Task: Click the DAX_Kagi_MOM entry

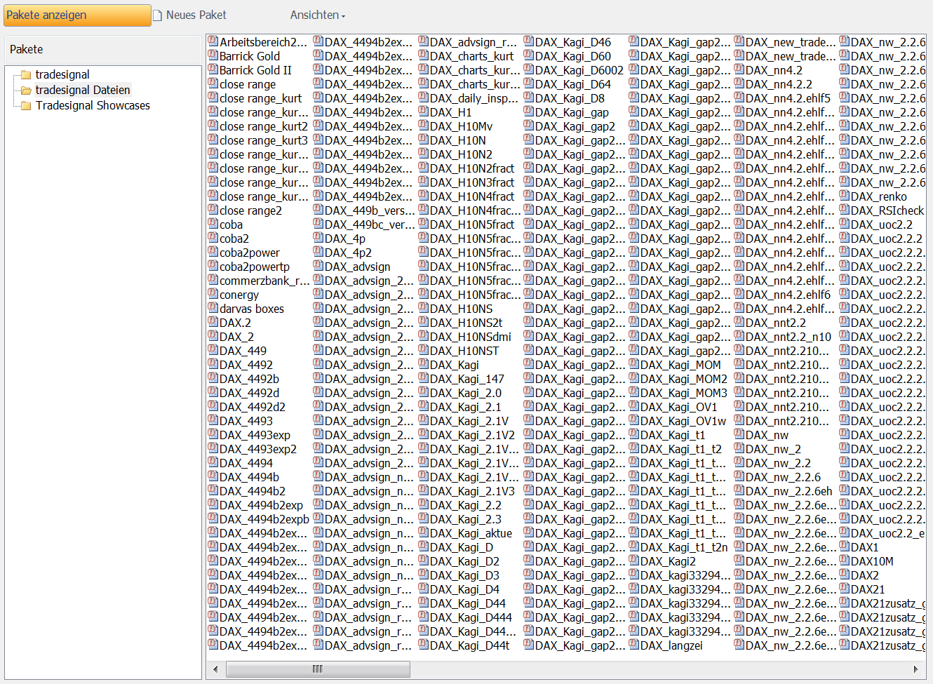Action: (x=680, y=365)
